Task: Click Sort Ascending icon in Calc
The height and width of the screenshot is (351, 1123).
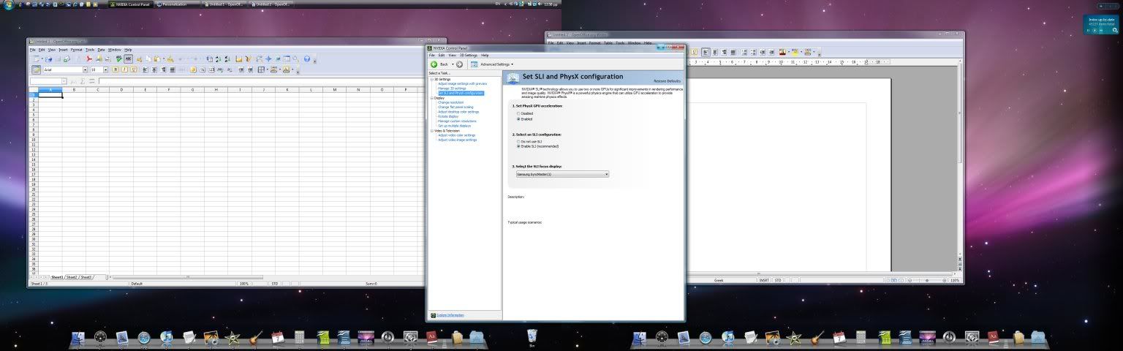Action: (x=218, y=59)
